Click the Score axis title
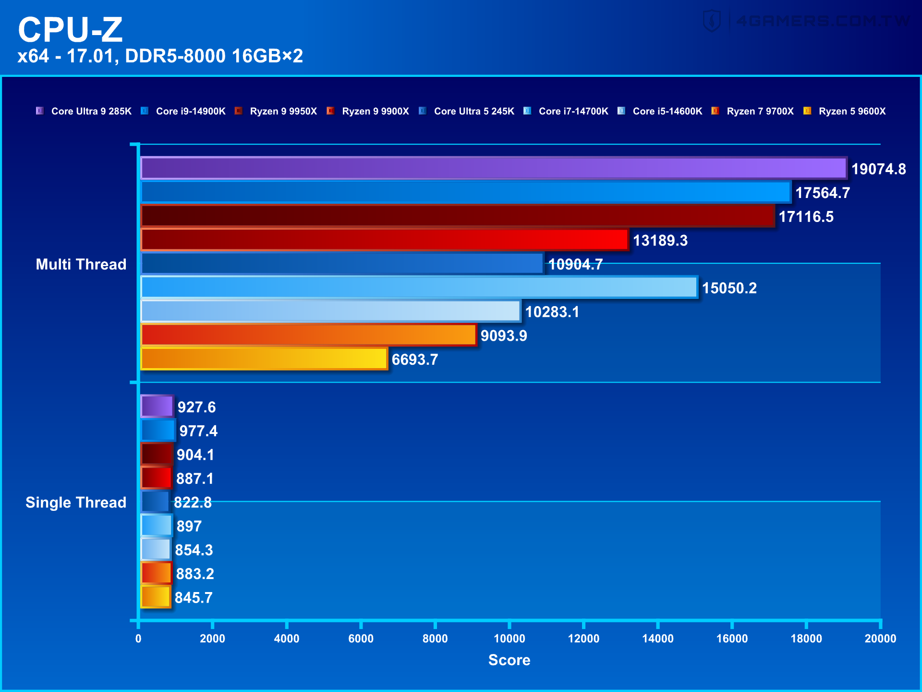 point(510,660)
